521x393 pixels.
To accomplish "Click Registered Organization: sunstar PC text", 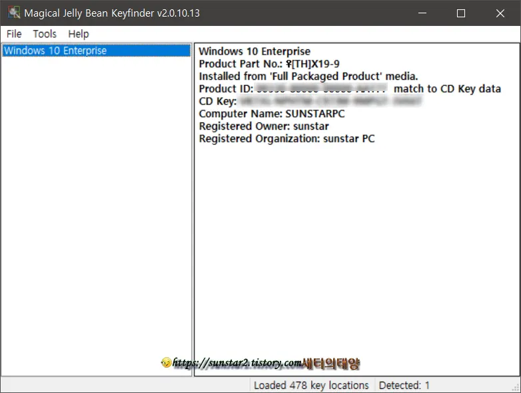I will tap(286, 138).
